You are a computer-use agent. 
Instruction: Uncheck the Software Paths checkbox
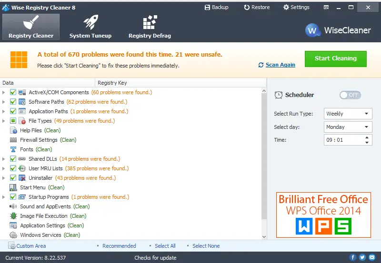pyautogui.click(x=13, y=102)
